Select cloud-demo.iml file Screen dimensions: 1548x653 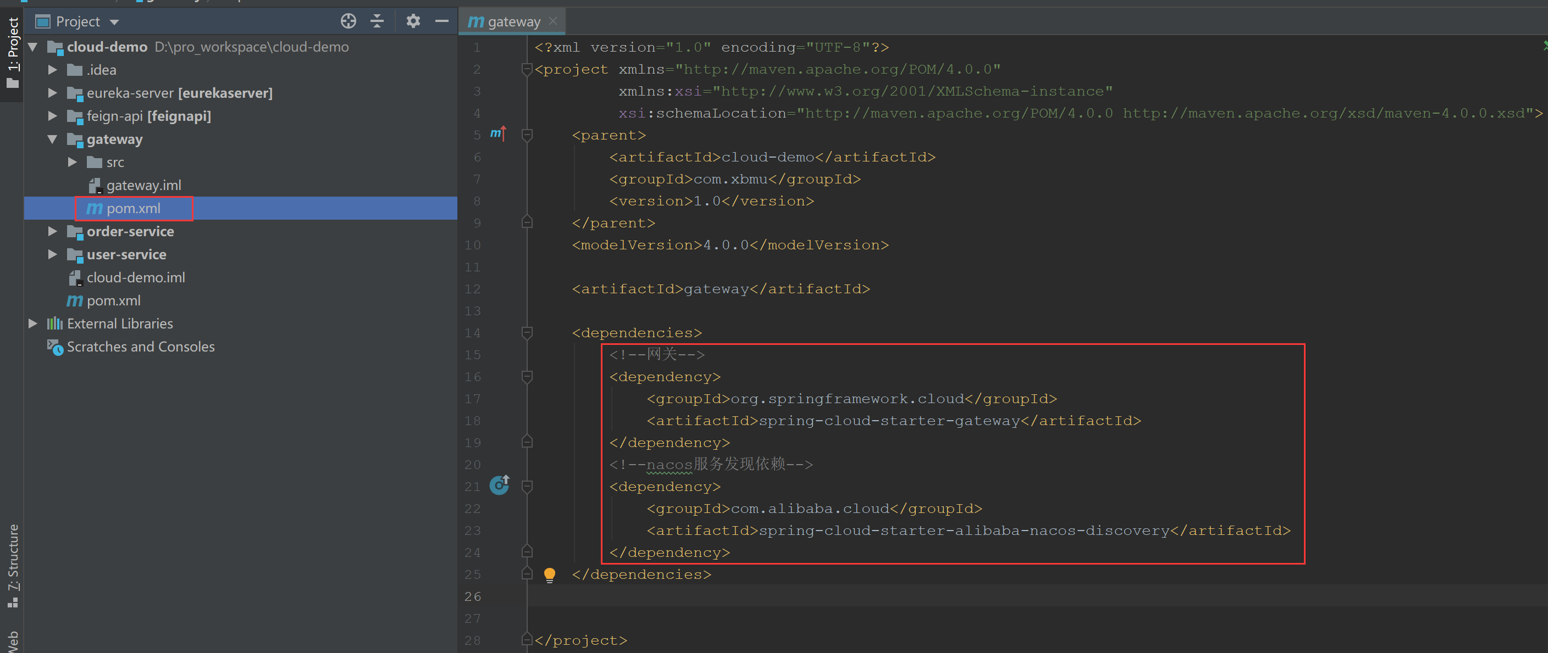(x=136, y=277)
